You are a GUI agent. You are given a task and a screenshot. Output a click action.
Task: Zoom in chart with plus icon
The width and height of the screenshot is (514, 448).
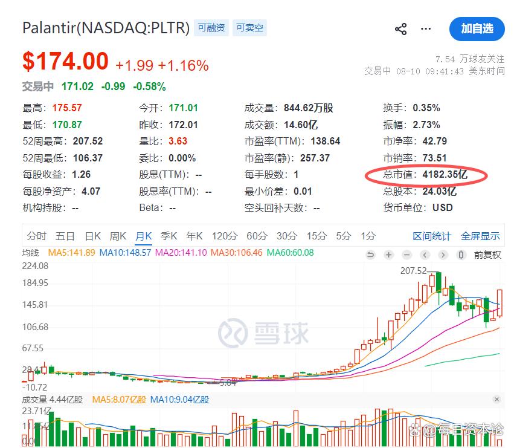(388, 255)
